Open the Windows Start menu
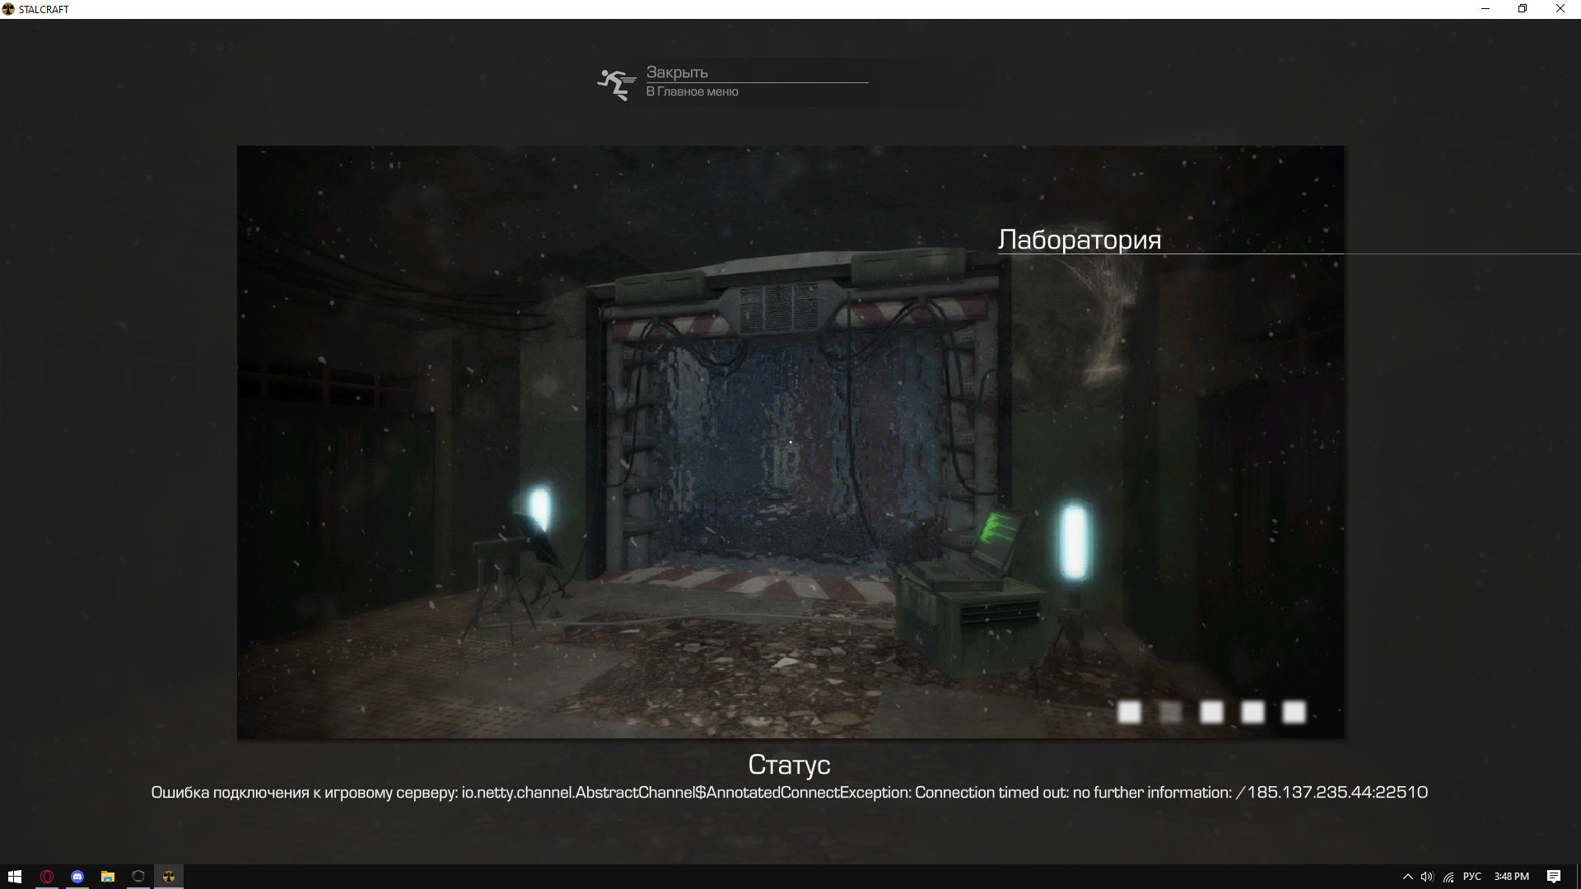Image resolution: width=1581 pixels, height=889 pixels. 15,877
